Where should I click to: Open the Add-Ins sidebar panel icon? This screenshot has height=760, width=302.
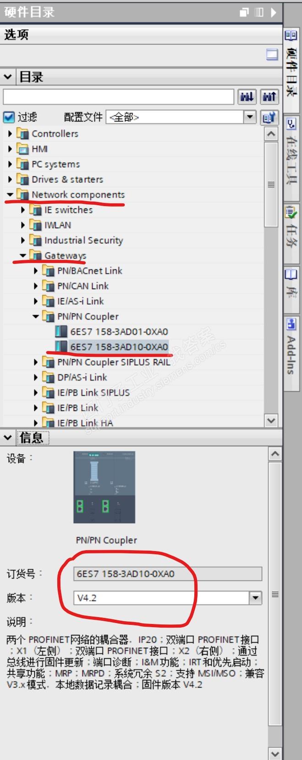pyautogui.click(x=291, y=324)
